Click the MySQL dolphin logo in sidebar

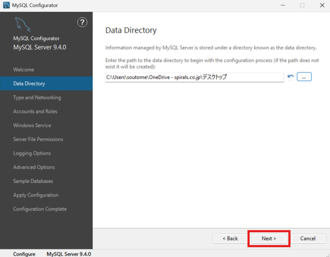[x=22, y=25]
